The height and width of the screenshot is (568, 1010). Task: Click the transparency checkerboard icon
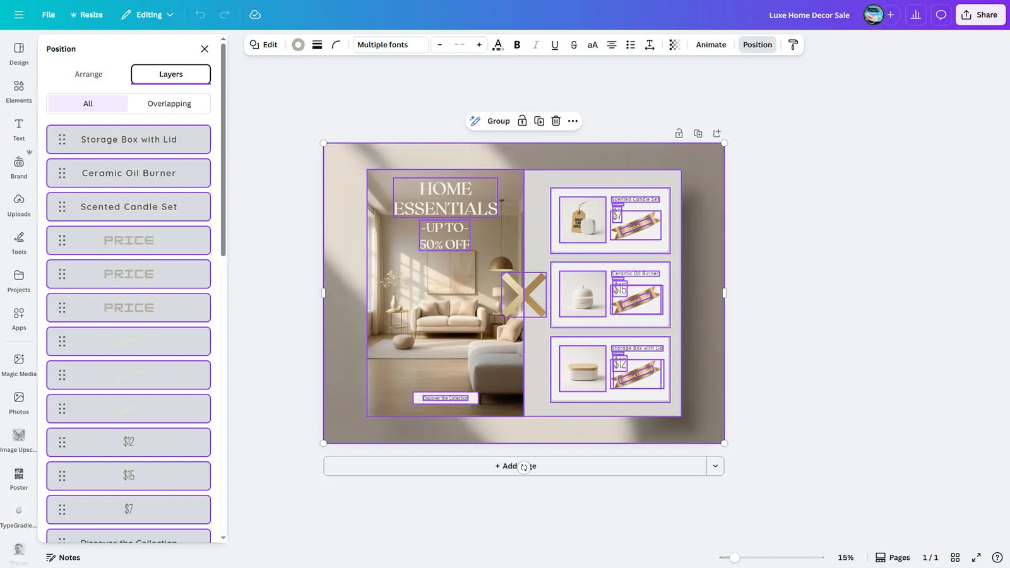pos(674,45)
